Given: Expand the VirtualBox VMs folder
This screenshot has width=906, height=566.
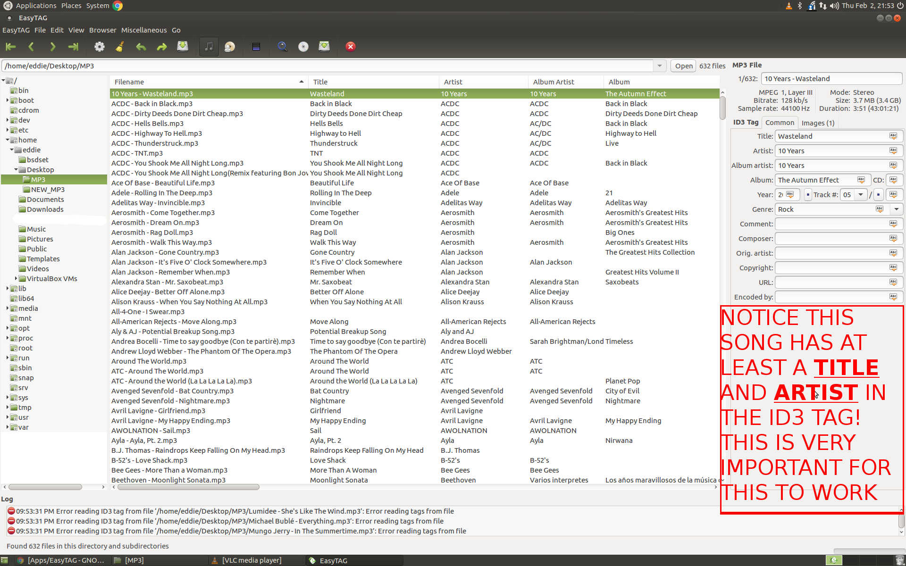Looking at the screenshot, I should click(x=16, y=278).
